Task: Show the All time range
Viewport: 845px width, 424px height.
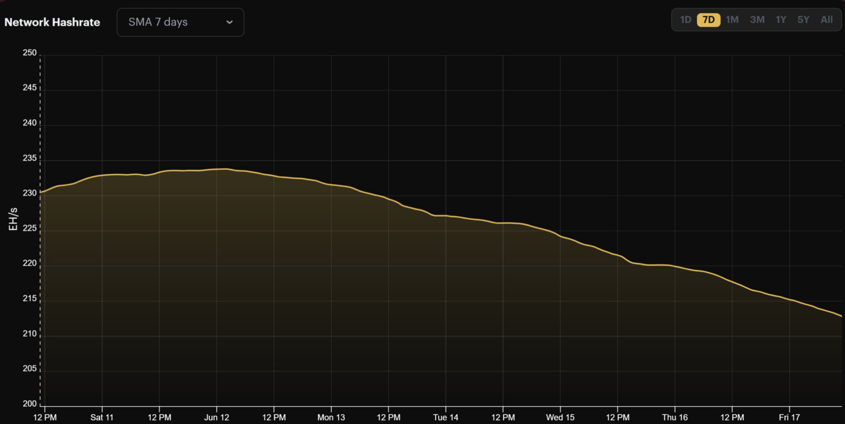Action: (827, 20)
